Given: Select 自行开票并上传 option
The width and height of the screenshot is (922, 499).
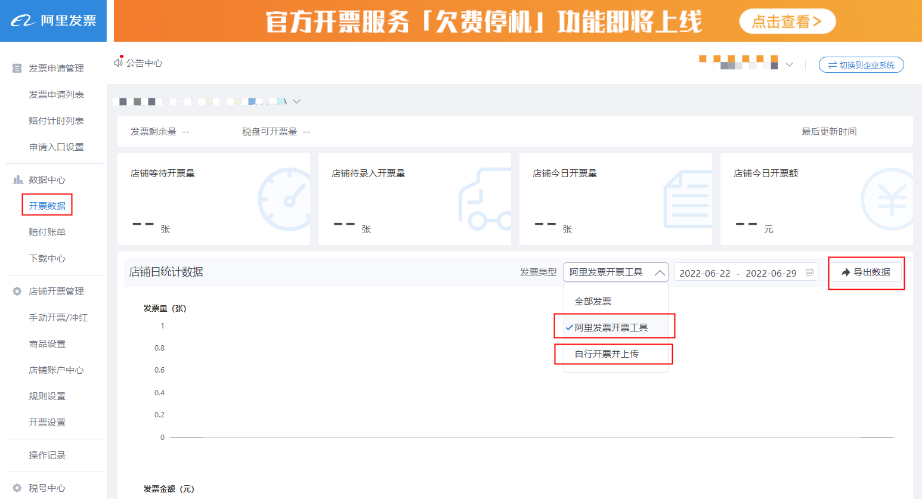Looking at the screenshot, I should click(x=616, y=354).
